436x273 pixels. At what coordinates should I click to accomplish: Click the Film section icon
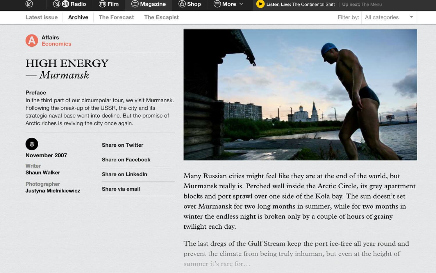click(102, 4)
